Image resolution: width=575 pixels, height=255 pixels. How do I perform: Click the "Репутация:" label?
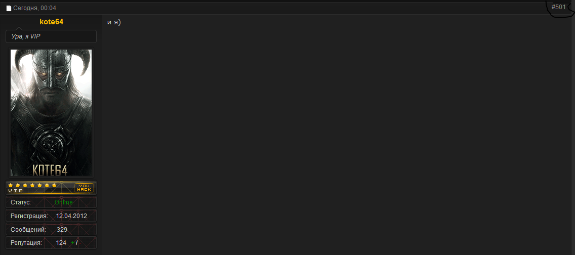[x=26, y=242]
